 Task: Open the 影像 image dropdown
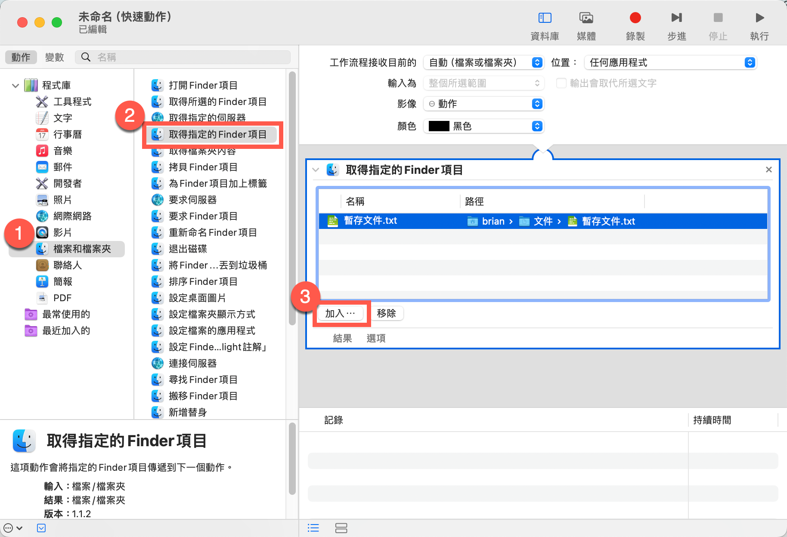tap(484, 104)
